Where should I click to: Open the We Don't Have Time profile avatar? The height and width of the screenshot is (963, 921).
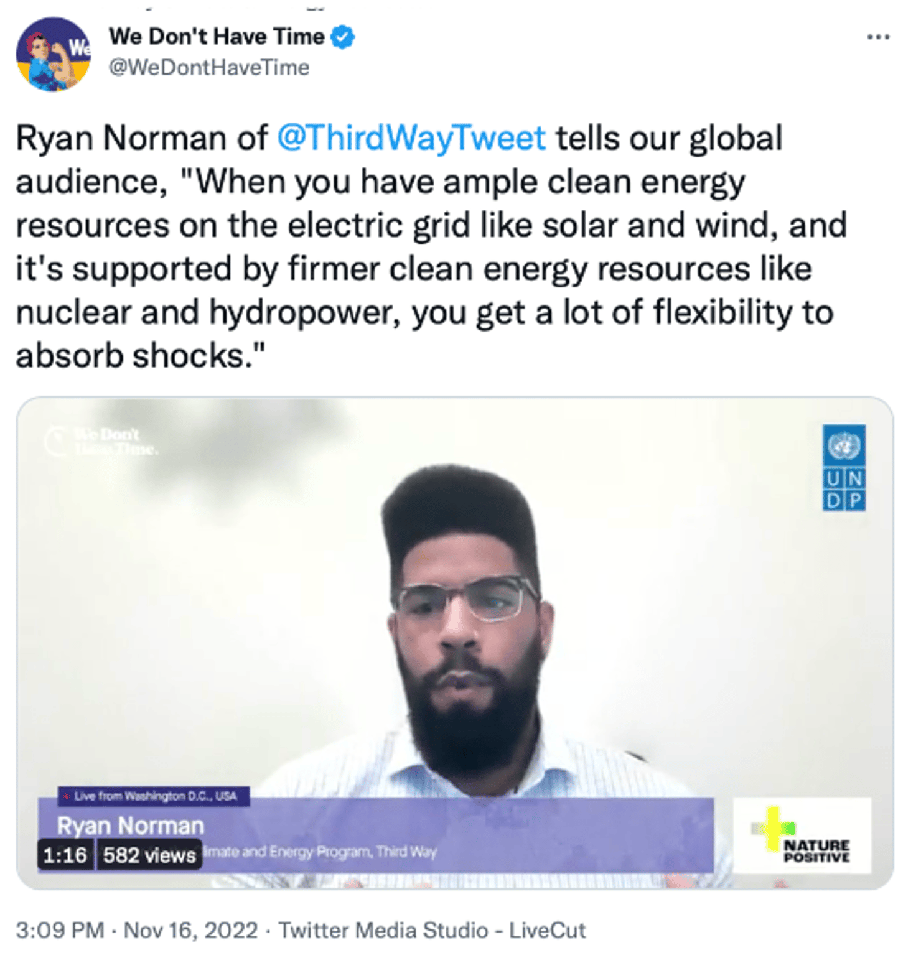pyautogui.click(x=53, y=54)
